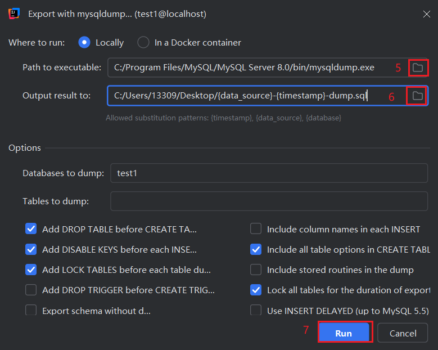Image resolution: width=438 pixels, height=350 pixels.
Task: Tick Include stored routines in the dump
Action: (256, 270)
